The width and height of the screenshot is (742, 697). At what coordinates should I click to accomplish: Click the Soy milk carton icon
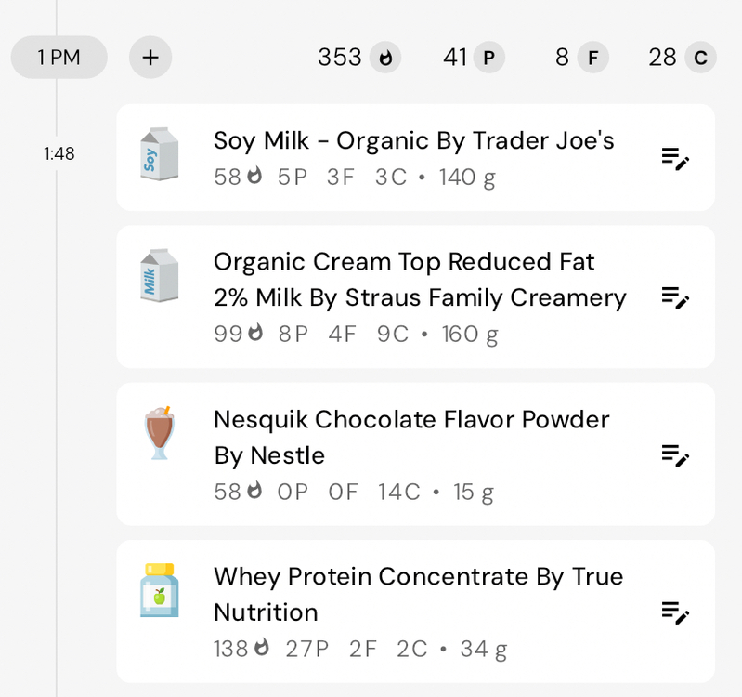159,154
